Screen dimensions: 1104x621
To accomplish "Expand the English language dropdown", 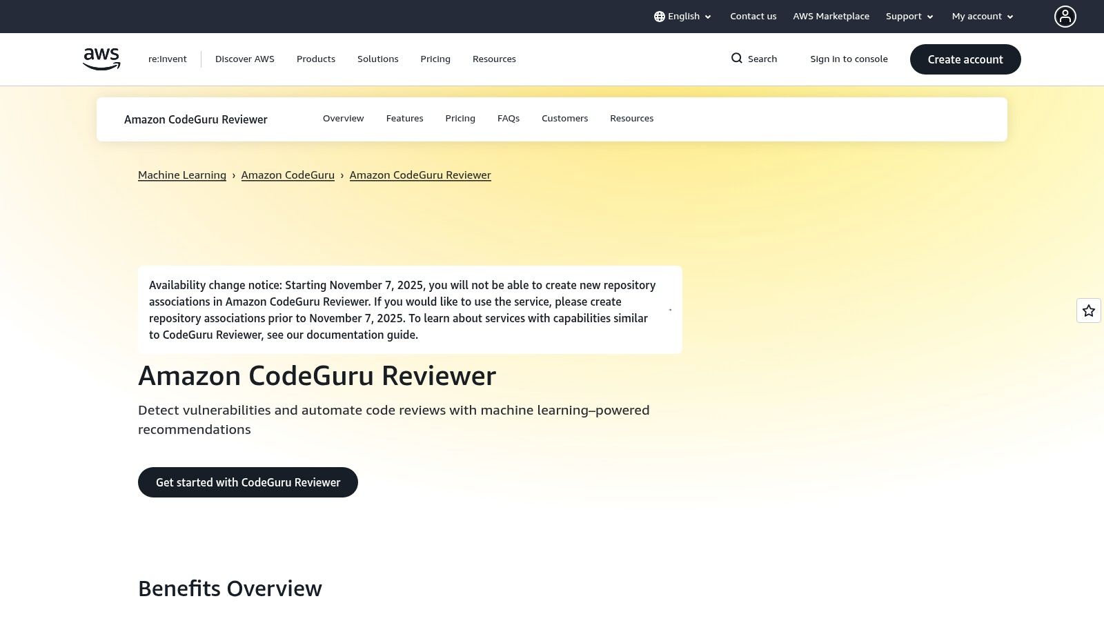I will click(683, 17).
